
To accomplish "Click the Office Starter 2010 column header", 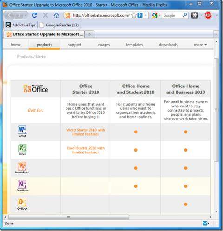I will (86, 89).
